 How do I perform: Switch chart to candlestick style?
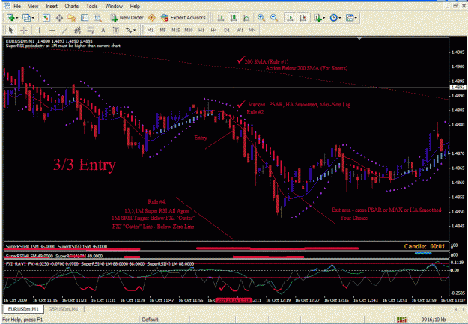coord(234,18)
